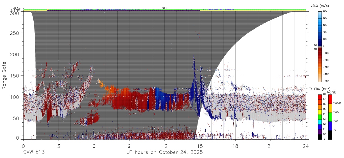Click the 3 tick on UT hours axis
The height and width of the screenshot is (158, 344).
pyautogui.click(x=59, y=146)
